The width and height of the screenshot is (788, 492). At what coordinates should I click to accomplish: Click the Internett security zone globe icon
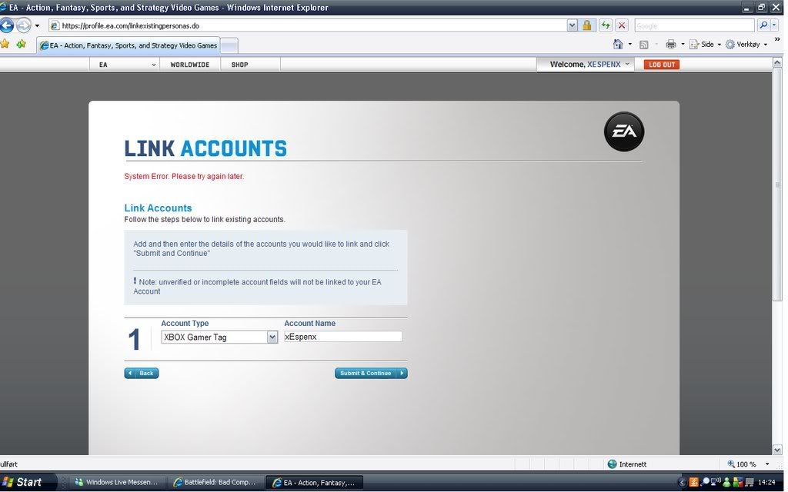pyautogui.click(x=612, y=464)
